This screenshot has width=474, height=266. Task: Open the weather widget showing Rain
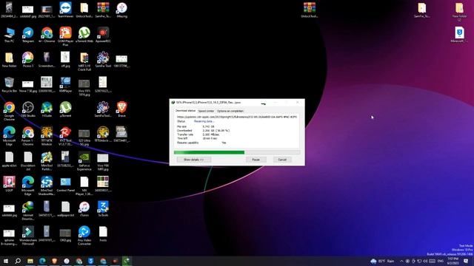pos(382,261)
